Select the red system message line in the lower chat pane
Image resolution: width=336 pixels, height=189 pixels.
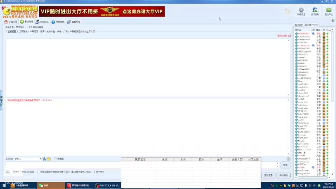(x=29, y=100)
